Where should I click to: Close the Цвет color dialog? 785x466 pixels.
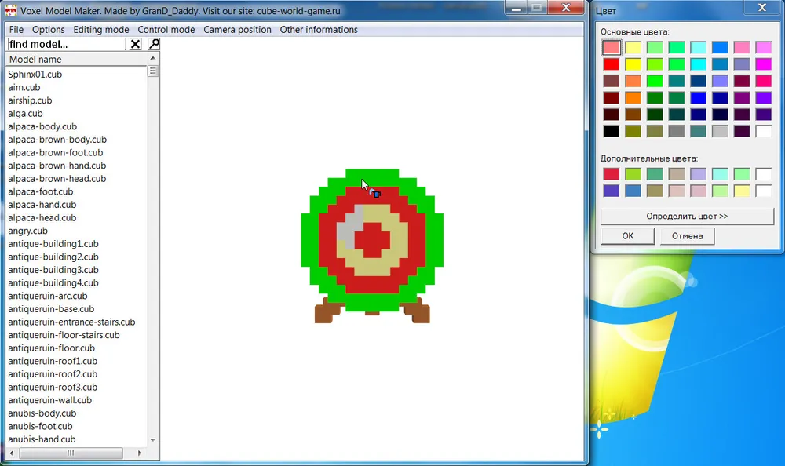[761, 8]
